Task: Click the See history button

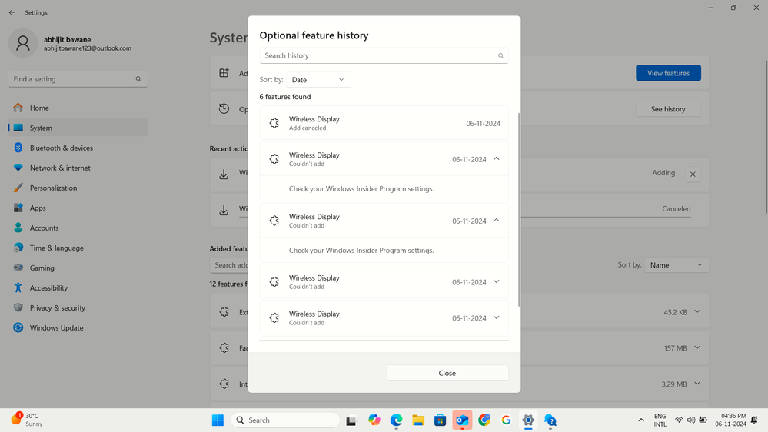Action: point(668,109)
